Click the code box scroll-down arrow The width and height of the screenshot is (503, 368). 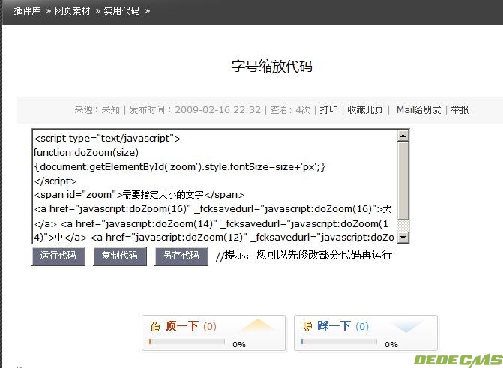click(x=403, y=238)
